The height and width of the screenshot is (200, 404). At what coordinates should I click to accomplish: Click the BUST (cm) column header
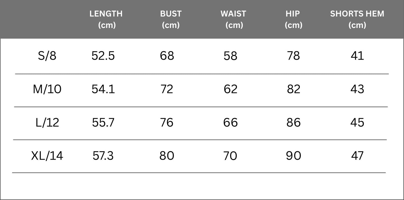[171, 19]
